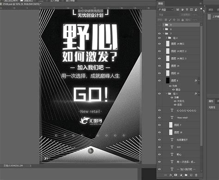Viewport: 219px width, 180px height.
Task: Click the prevent artboard auto-nesting lock icon
Action: tap(178, 20)
